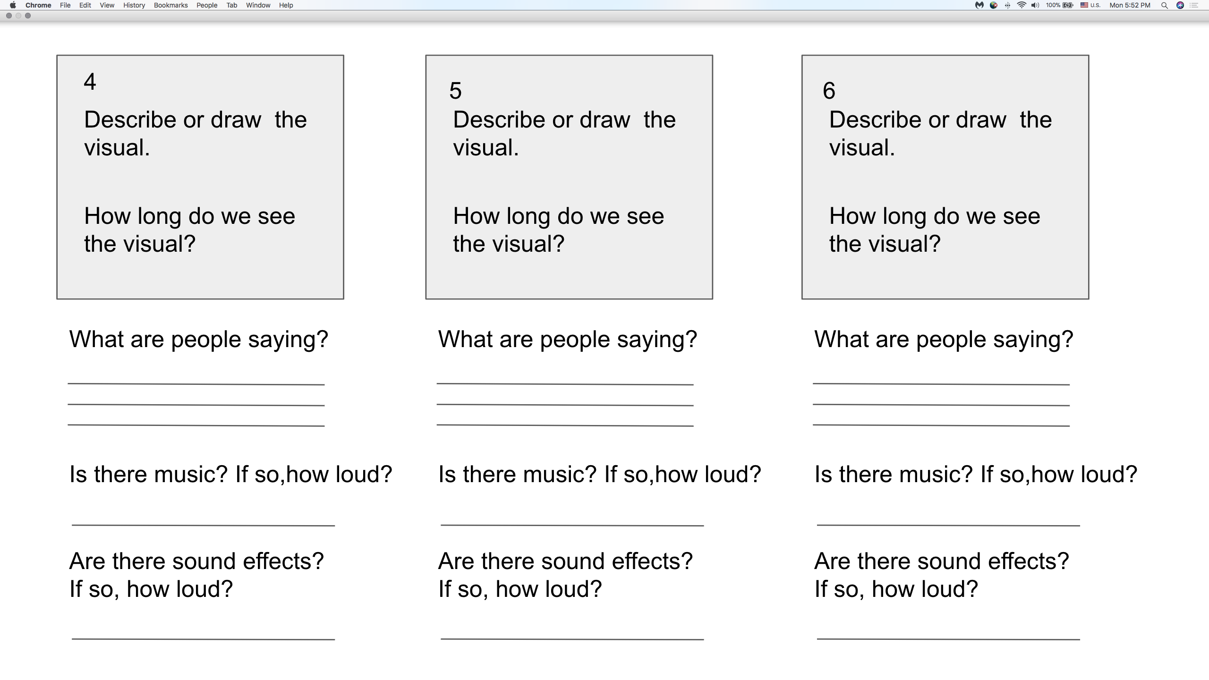Click the volume speaker icon
Screen dimensions: 1209x680
coord(1035,5)
